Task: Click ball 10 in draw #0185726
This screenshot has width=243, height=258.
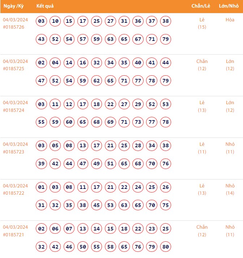Action: point(55,21)
